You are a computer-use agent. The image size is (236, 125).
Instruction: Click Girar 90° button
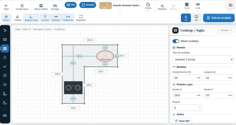tap(183, 121)
